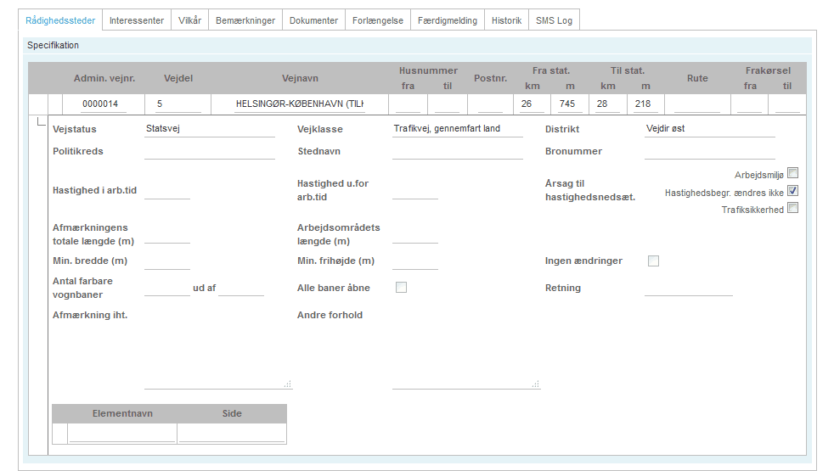Viewport: 834px width, 471px height.
Task: Click the Retning input field
Action: (688, 289)
